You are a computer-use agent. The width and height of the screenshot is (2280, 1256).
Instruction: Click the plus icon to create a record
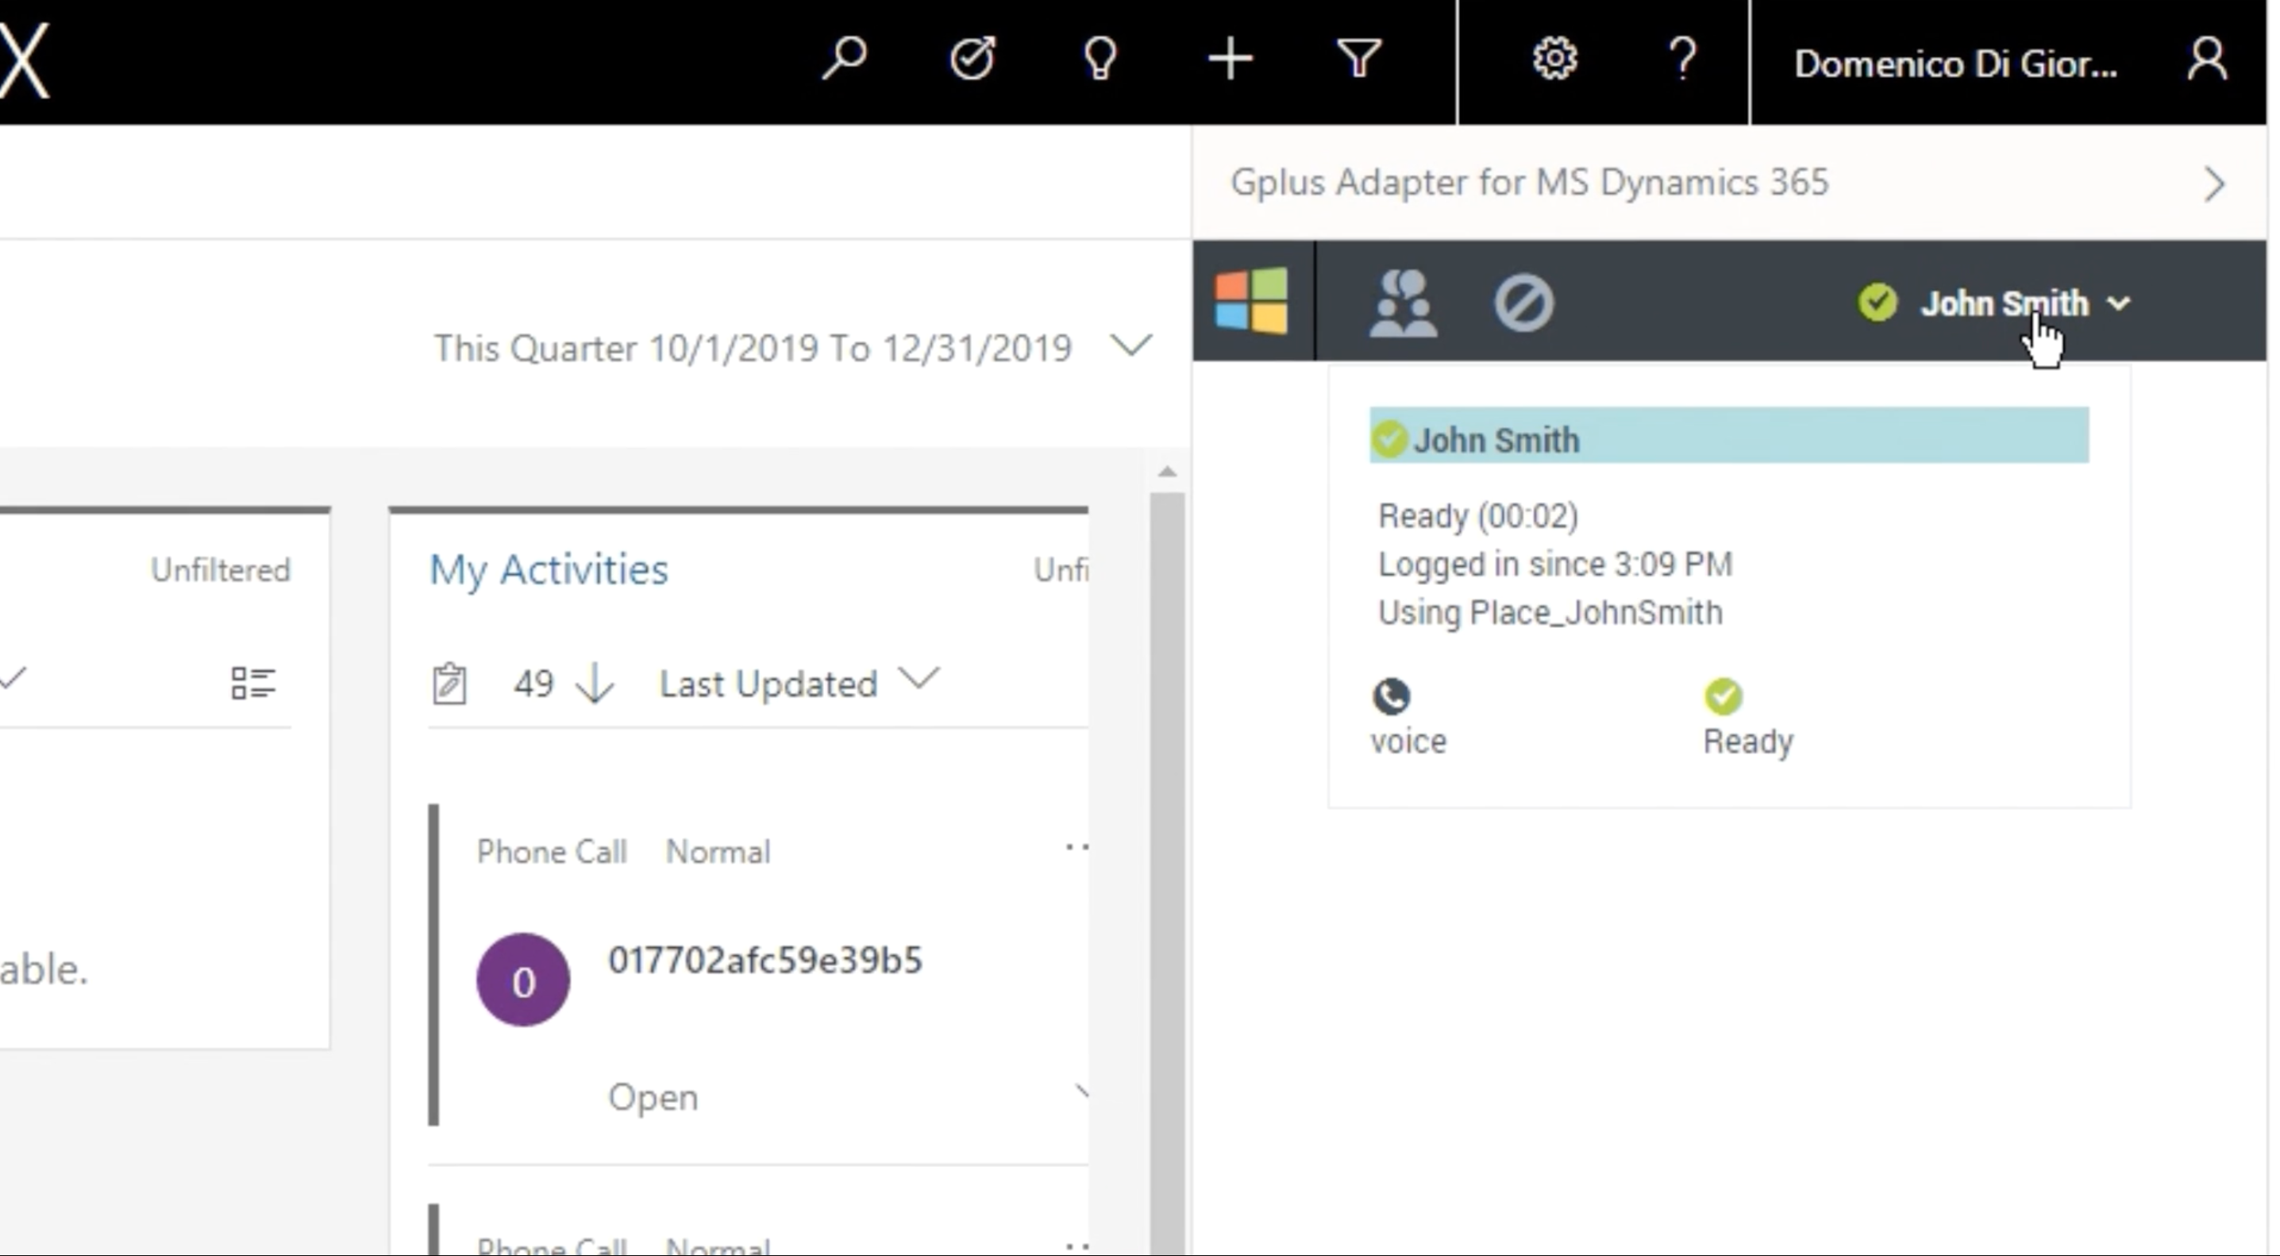1231,60
